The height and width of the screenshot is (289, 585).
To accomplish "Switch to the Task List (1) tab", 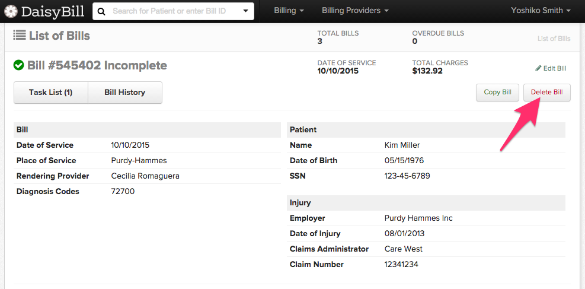I will (50, 93).
